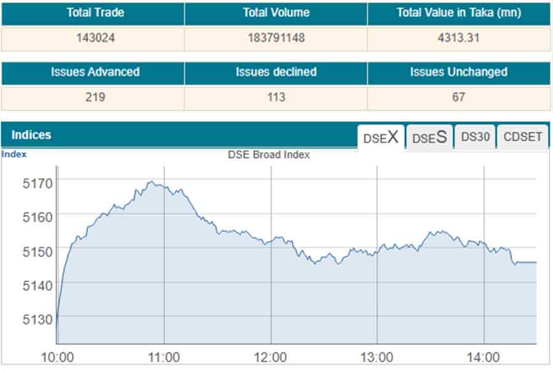The height and width of the screenshot is (369, 553).
Task: Open the DSES index tab
Action: point(429,138)
